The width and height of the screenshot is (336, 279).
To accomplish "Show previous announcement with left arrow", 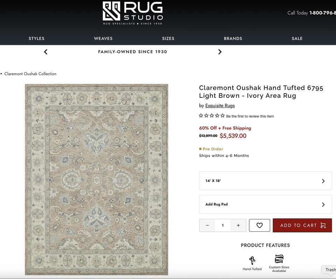I will click(x=45, y=52).
